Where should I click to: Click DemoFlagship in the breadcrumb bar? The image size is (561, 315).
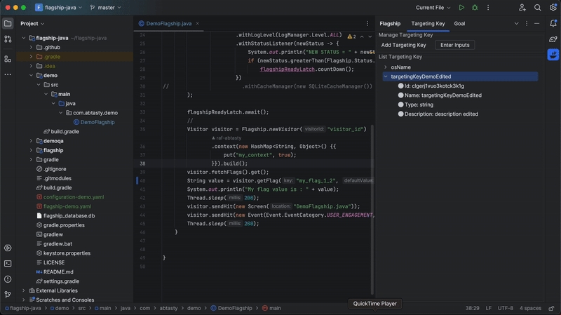point(235,308)
